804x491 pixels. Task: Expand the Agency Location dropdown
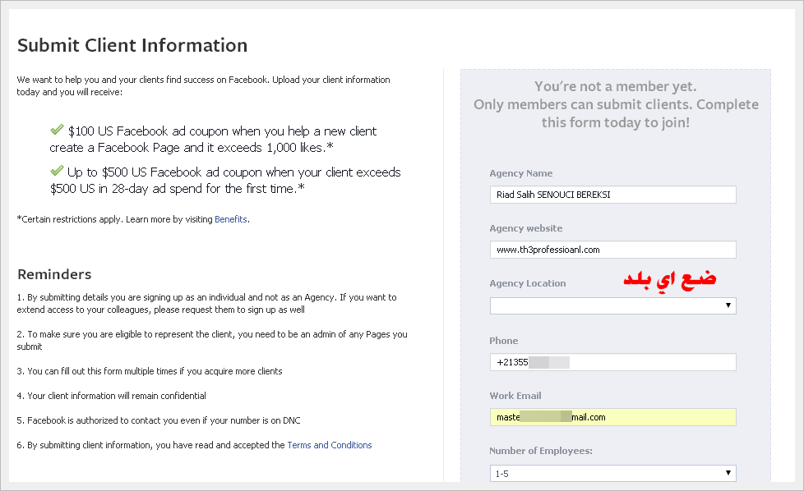612,305
